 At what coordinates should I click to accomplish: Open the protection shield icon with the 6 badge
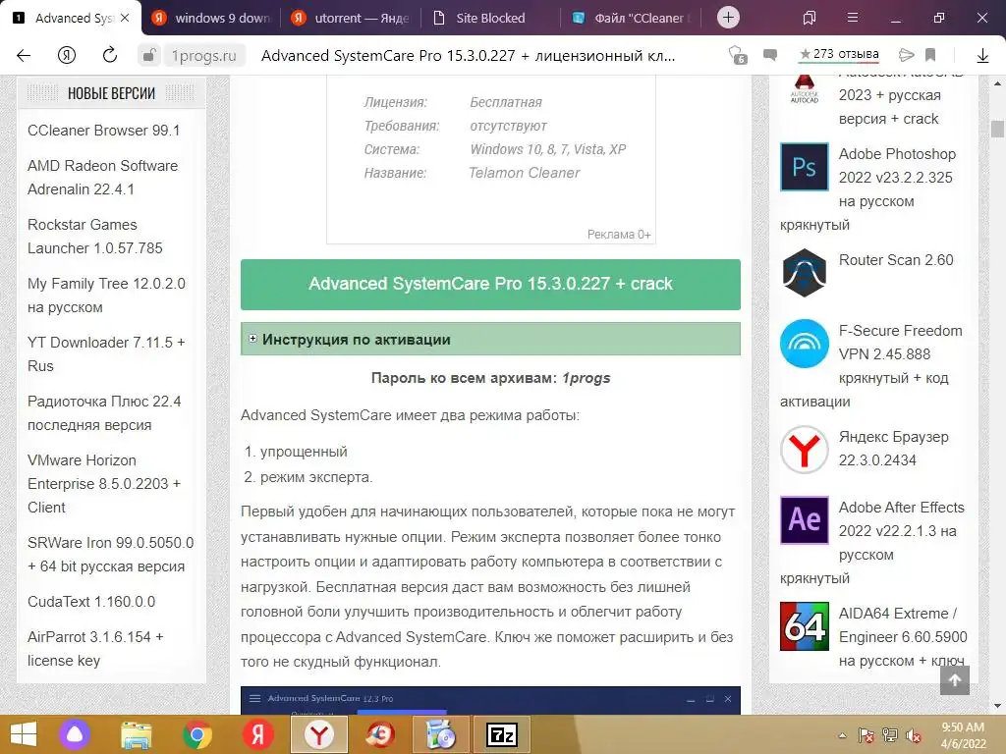click(x=738, y=55)
